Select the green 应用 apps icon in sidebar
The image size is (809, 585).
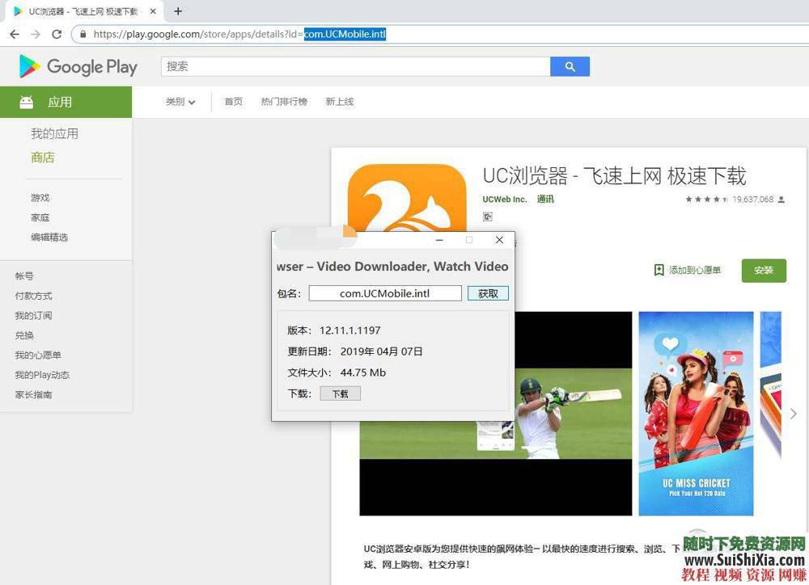pos(28,102)
